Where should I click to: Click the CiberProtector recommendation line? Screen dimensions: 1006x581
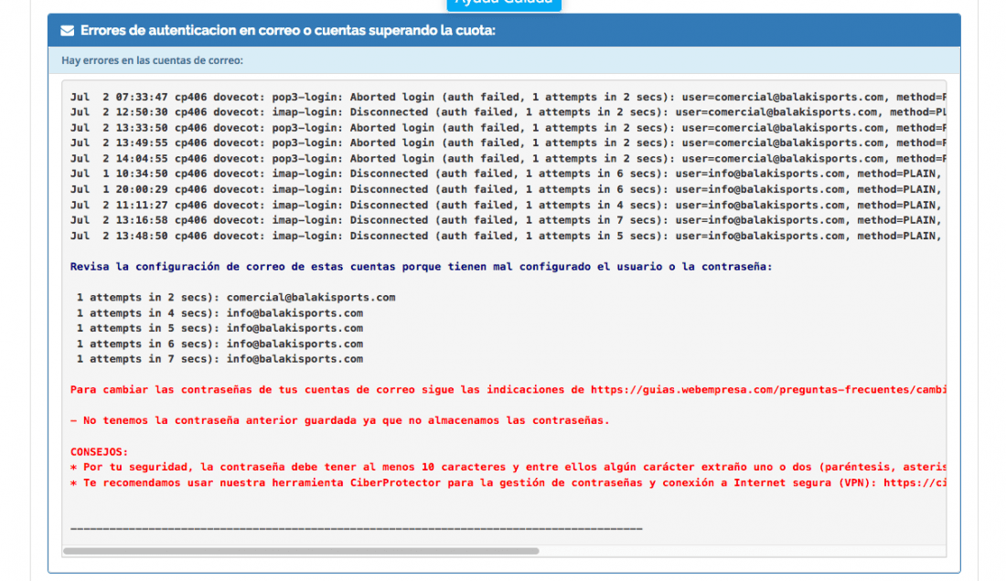pos(508,483)
